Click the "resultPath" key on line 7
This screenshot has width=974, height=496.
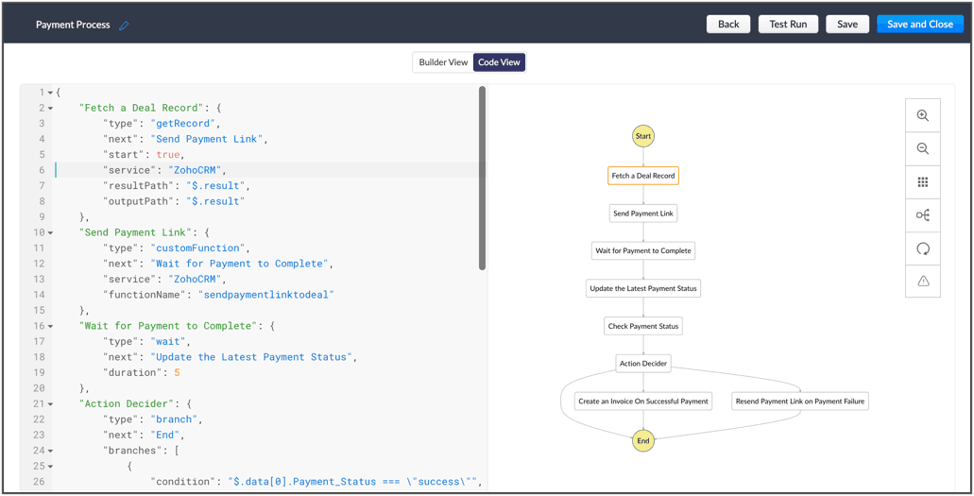[138, 186]
